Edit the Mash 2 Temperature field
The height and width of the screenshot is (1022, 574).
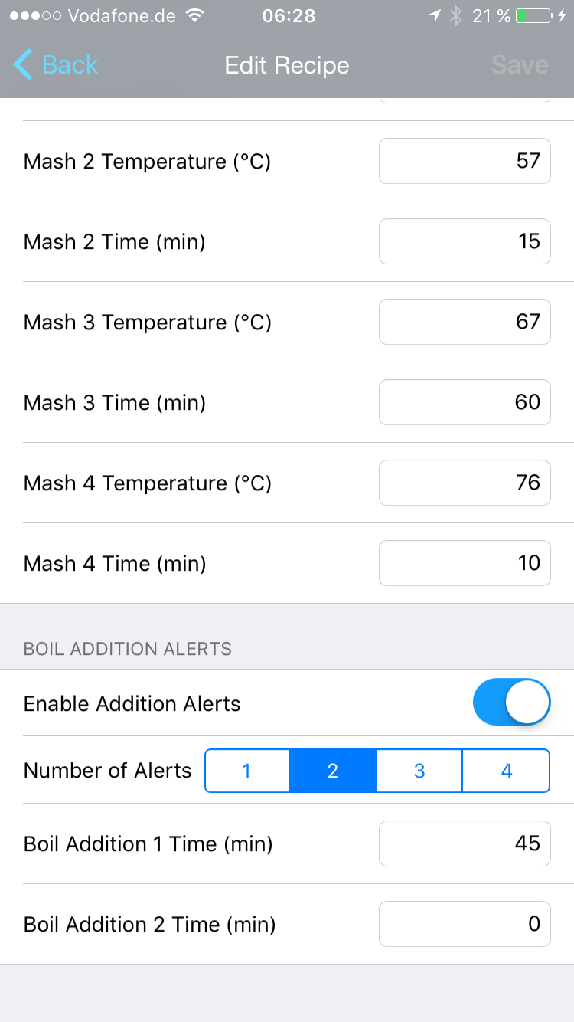[465, 161]
